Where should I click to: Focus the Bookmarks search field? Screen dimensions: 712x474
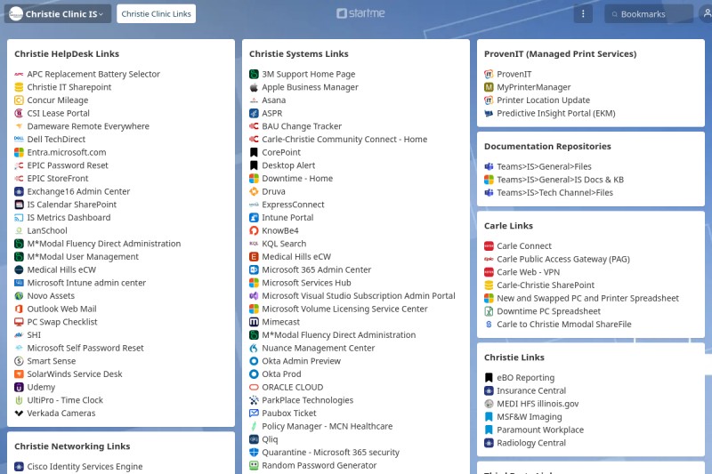coord(649,13)
